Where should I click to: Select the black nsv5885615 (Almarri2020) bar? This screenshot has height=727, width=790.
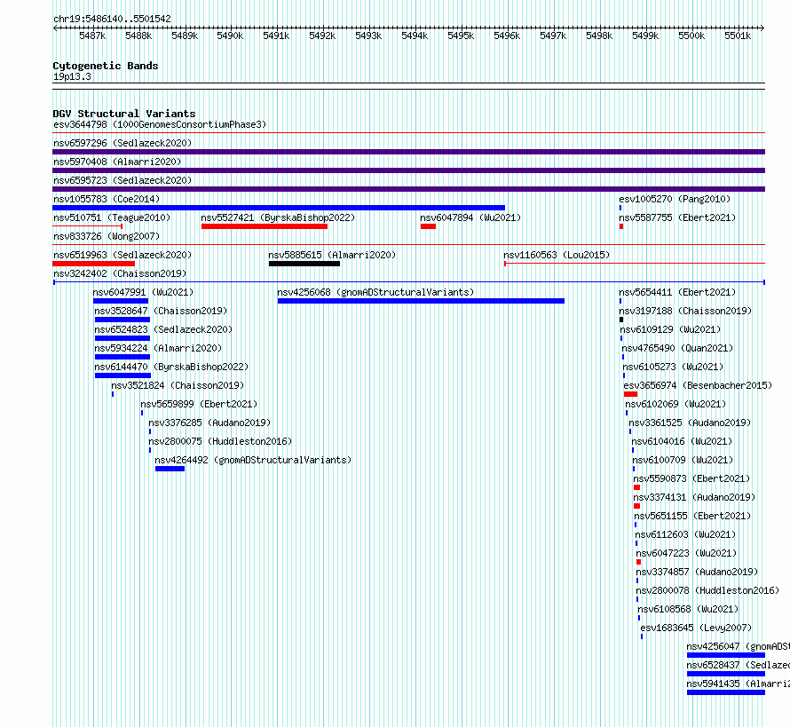pyautogui.click(x=304, y=264)
